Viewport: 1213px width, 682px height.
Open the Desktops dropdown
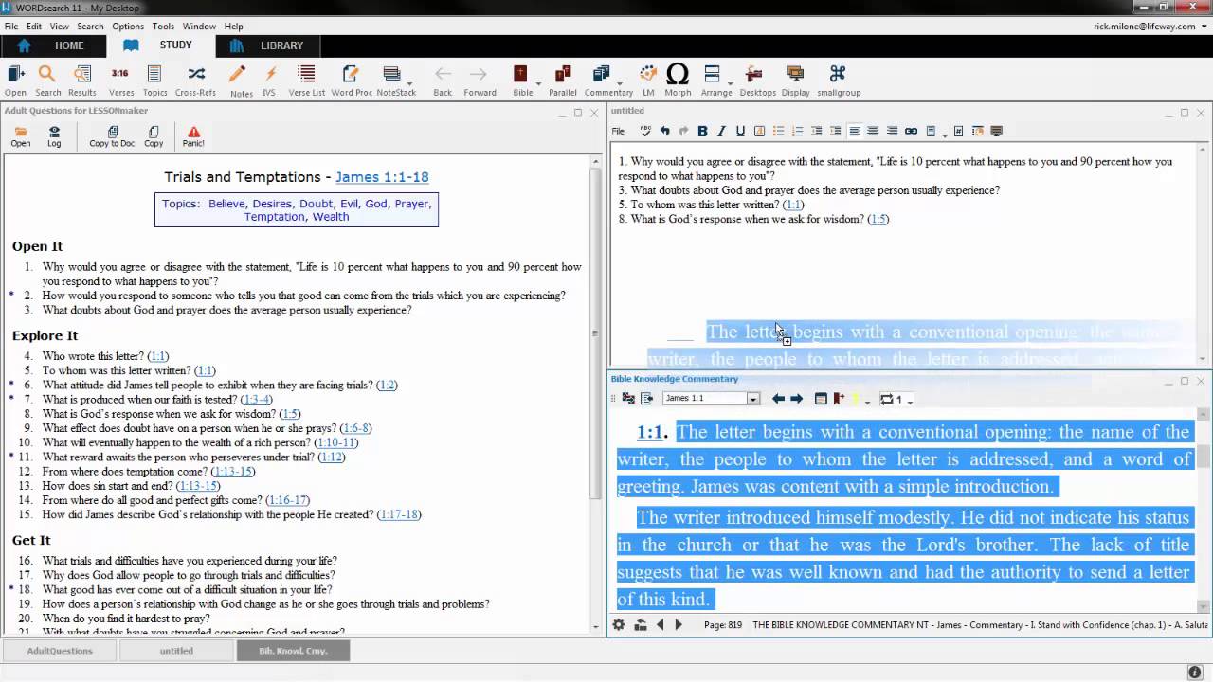tap(757, 81)
